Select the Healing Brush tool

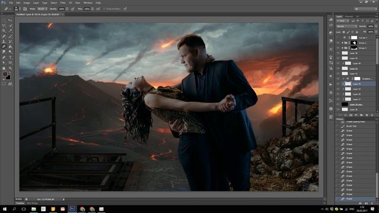(x=4, y=36)
